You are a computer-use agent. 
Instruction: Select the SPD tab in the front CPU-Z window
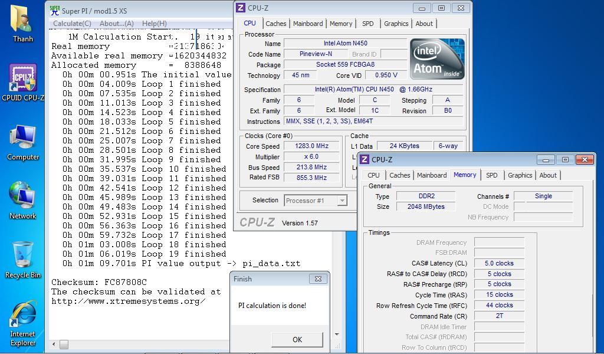tap(491, 175)
